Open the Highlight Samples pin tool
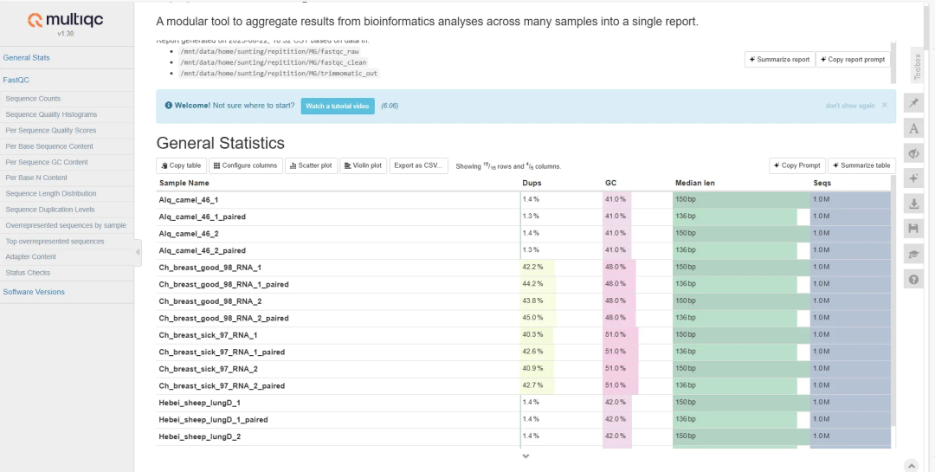Image resolution: width=935 pixels, height=472 pixels. [x=912, y=103]
